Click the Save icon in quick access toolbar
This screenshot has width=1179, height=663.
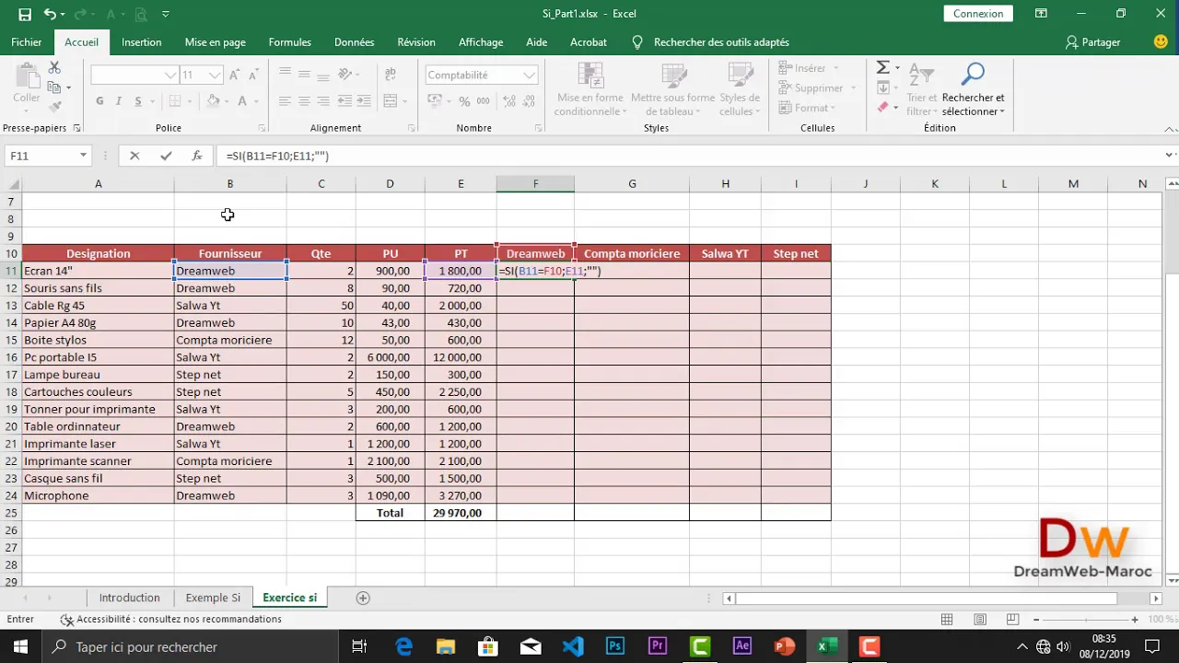pyautogui.click(x=25, y=14)
